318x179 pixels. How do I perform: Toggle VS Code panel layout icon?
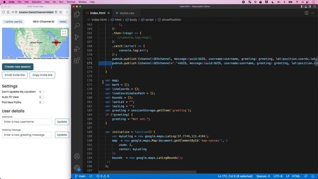point(306,6)
